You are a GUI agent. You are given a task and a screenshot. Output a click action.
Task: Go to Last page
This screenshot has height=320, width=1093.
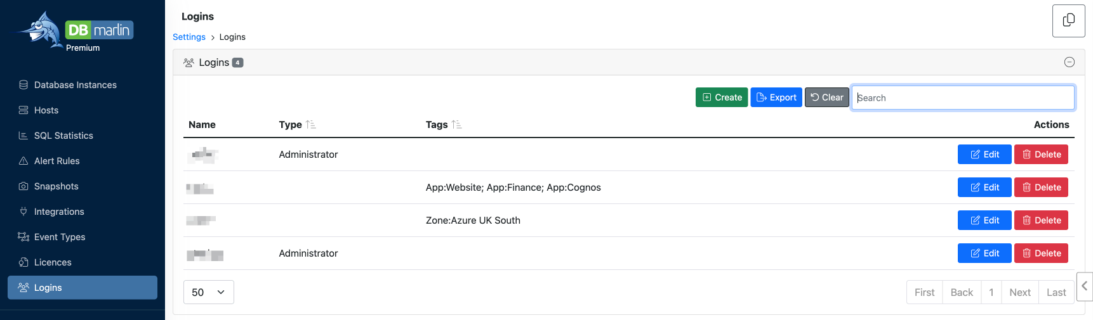point(1056,292)
